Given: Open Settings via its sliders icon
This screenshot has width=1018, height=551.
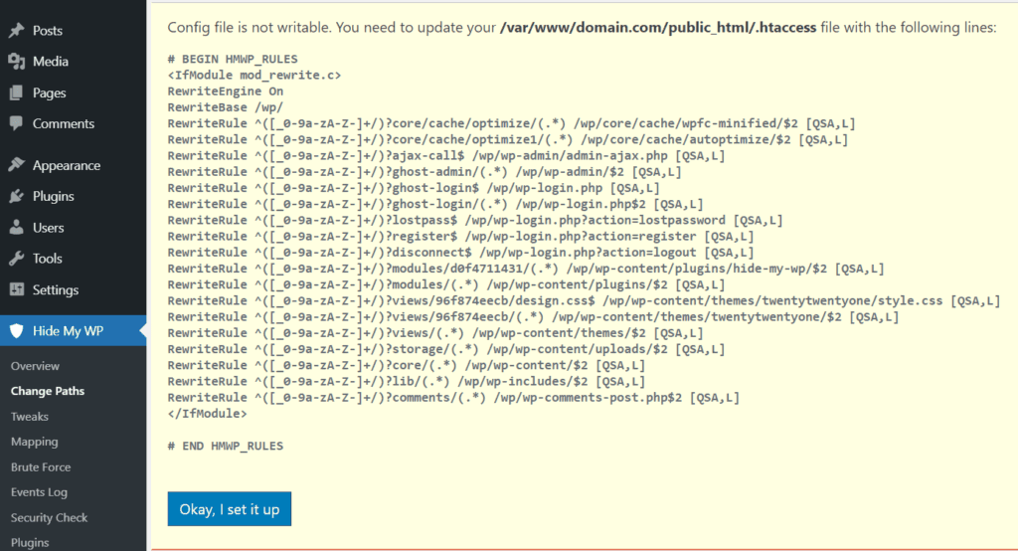Looking at the screenshot, I should (16, 289).
